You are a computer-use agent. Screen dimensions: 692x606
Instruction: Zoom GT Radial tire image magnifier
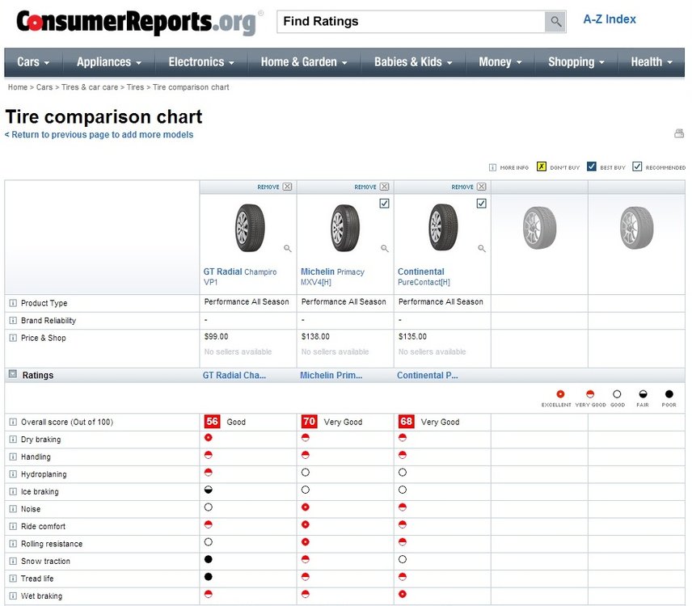[287, 249]
